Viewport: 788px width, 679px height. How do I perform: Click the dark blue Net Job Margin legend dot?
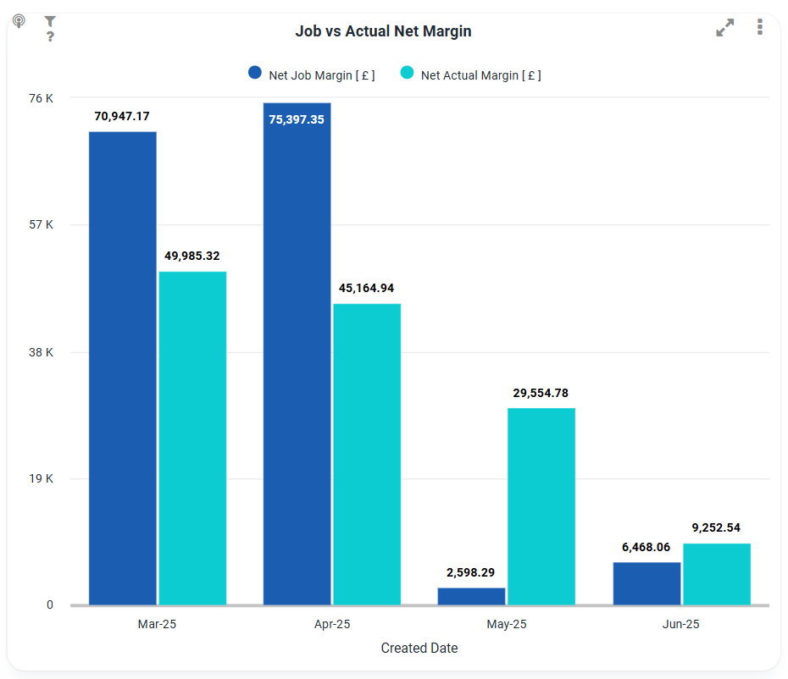point(255,74)
